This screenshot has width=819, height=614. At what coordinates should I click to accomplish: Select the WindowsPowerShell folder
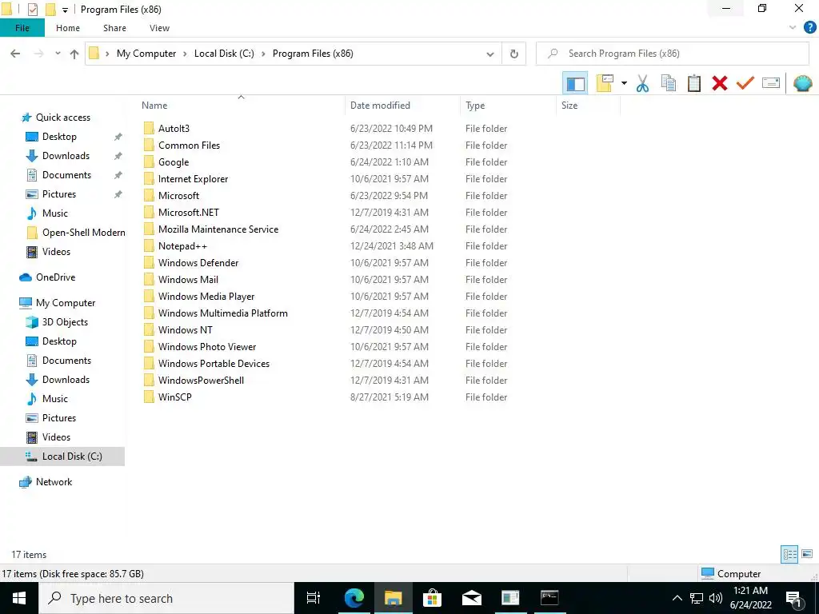point(201,380)
